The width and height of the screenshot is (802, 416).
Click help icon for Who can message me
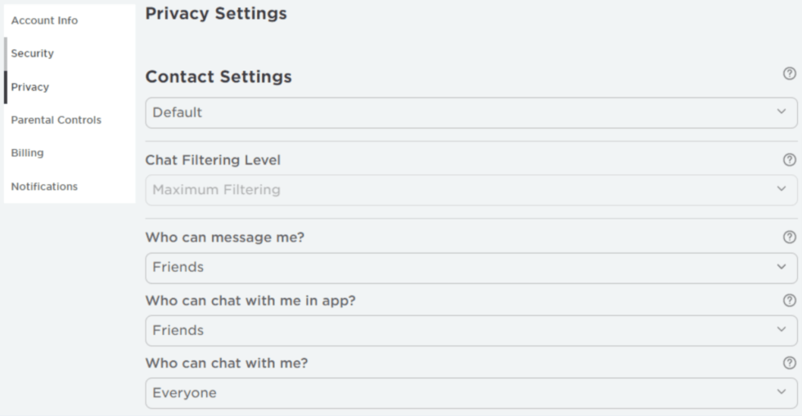tap(789, 237)
